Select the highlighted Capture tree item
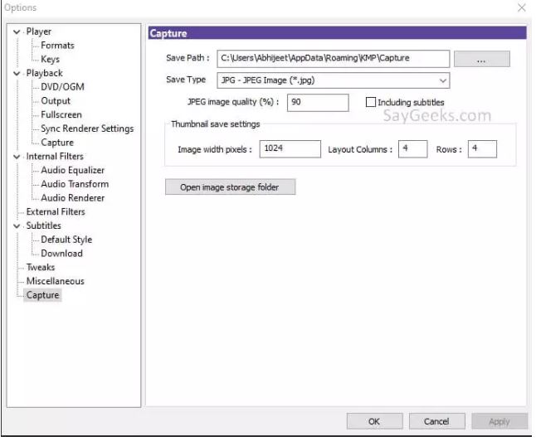 tap(42, 295)
